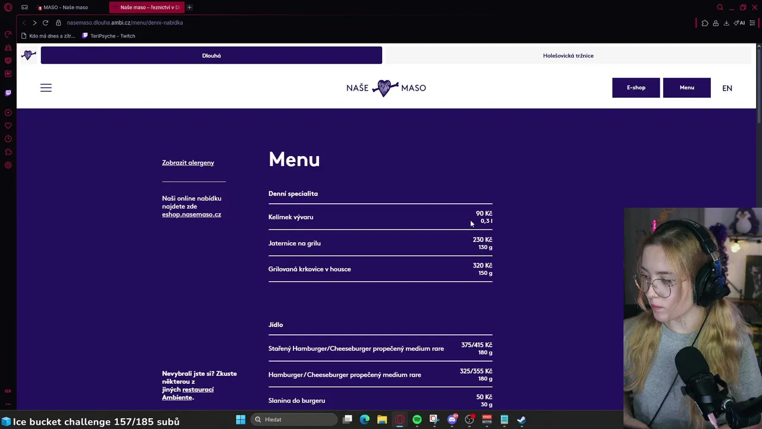Image resolution: width=762 pixels, height=429 pixels.
Task: Open the 'TeriPsyche - Twitch' bookmark
Action: pyautogui.click(x=108, y=36)
